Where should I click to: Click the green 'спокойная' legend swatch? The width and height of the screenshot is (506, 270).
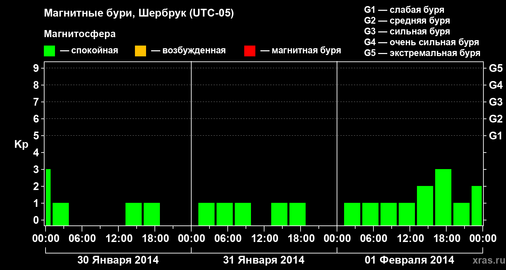tap(50, 51)
